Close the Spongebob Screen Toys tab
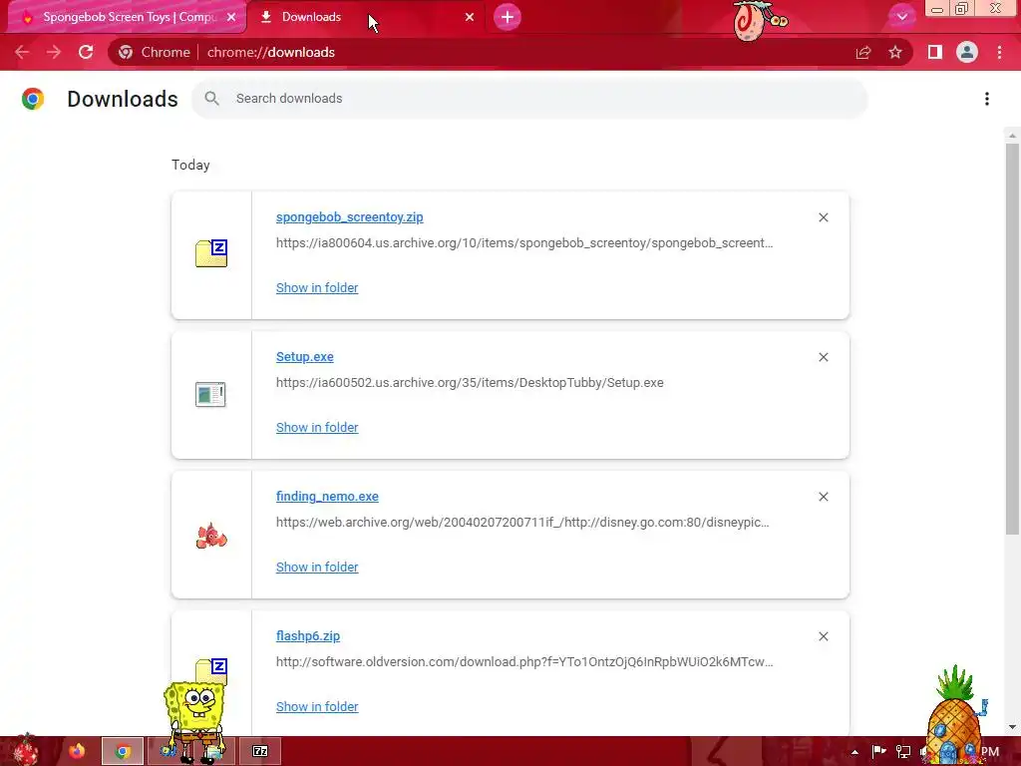The image size is (1021, 766). (231, 18)
